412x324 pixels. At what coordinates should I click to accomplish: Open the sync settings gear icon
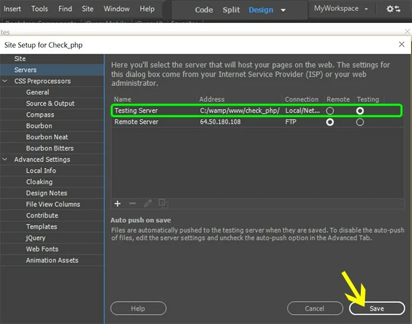pyautogui.click(x=393, y=9)
